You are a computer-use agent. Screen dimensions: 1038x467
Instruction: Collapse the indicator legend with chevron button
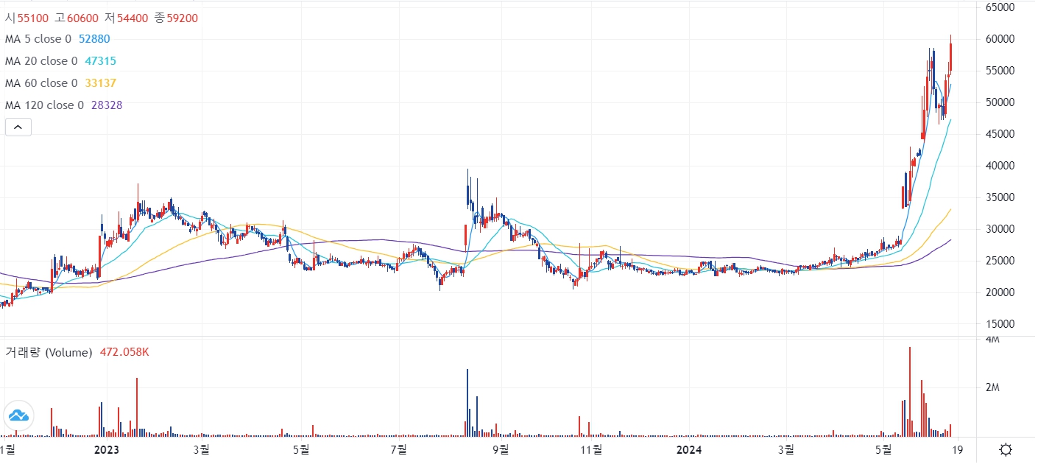click(18, 127)
